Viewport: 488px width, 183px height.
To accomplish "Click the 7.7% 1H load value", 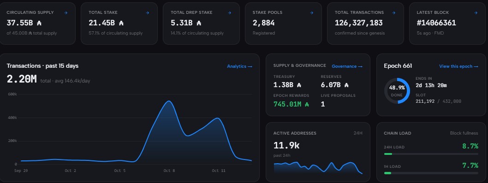I will [470, 165].
